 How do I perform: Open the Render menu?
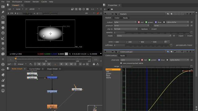[x=36, y=2]
